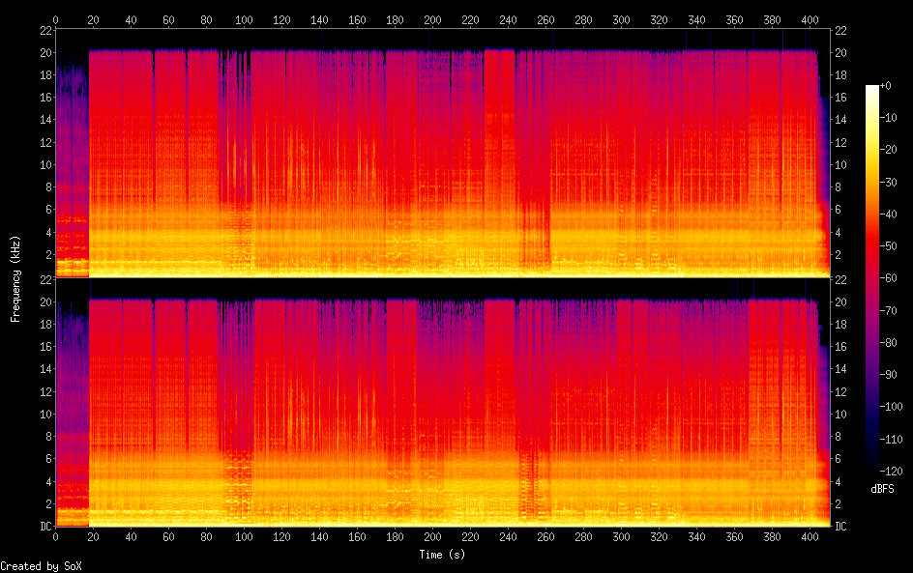Click the "Created by SoX" caption
This screenshot has height=573, width=913.
click(x=42, y=566)
